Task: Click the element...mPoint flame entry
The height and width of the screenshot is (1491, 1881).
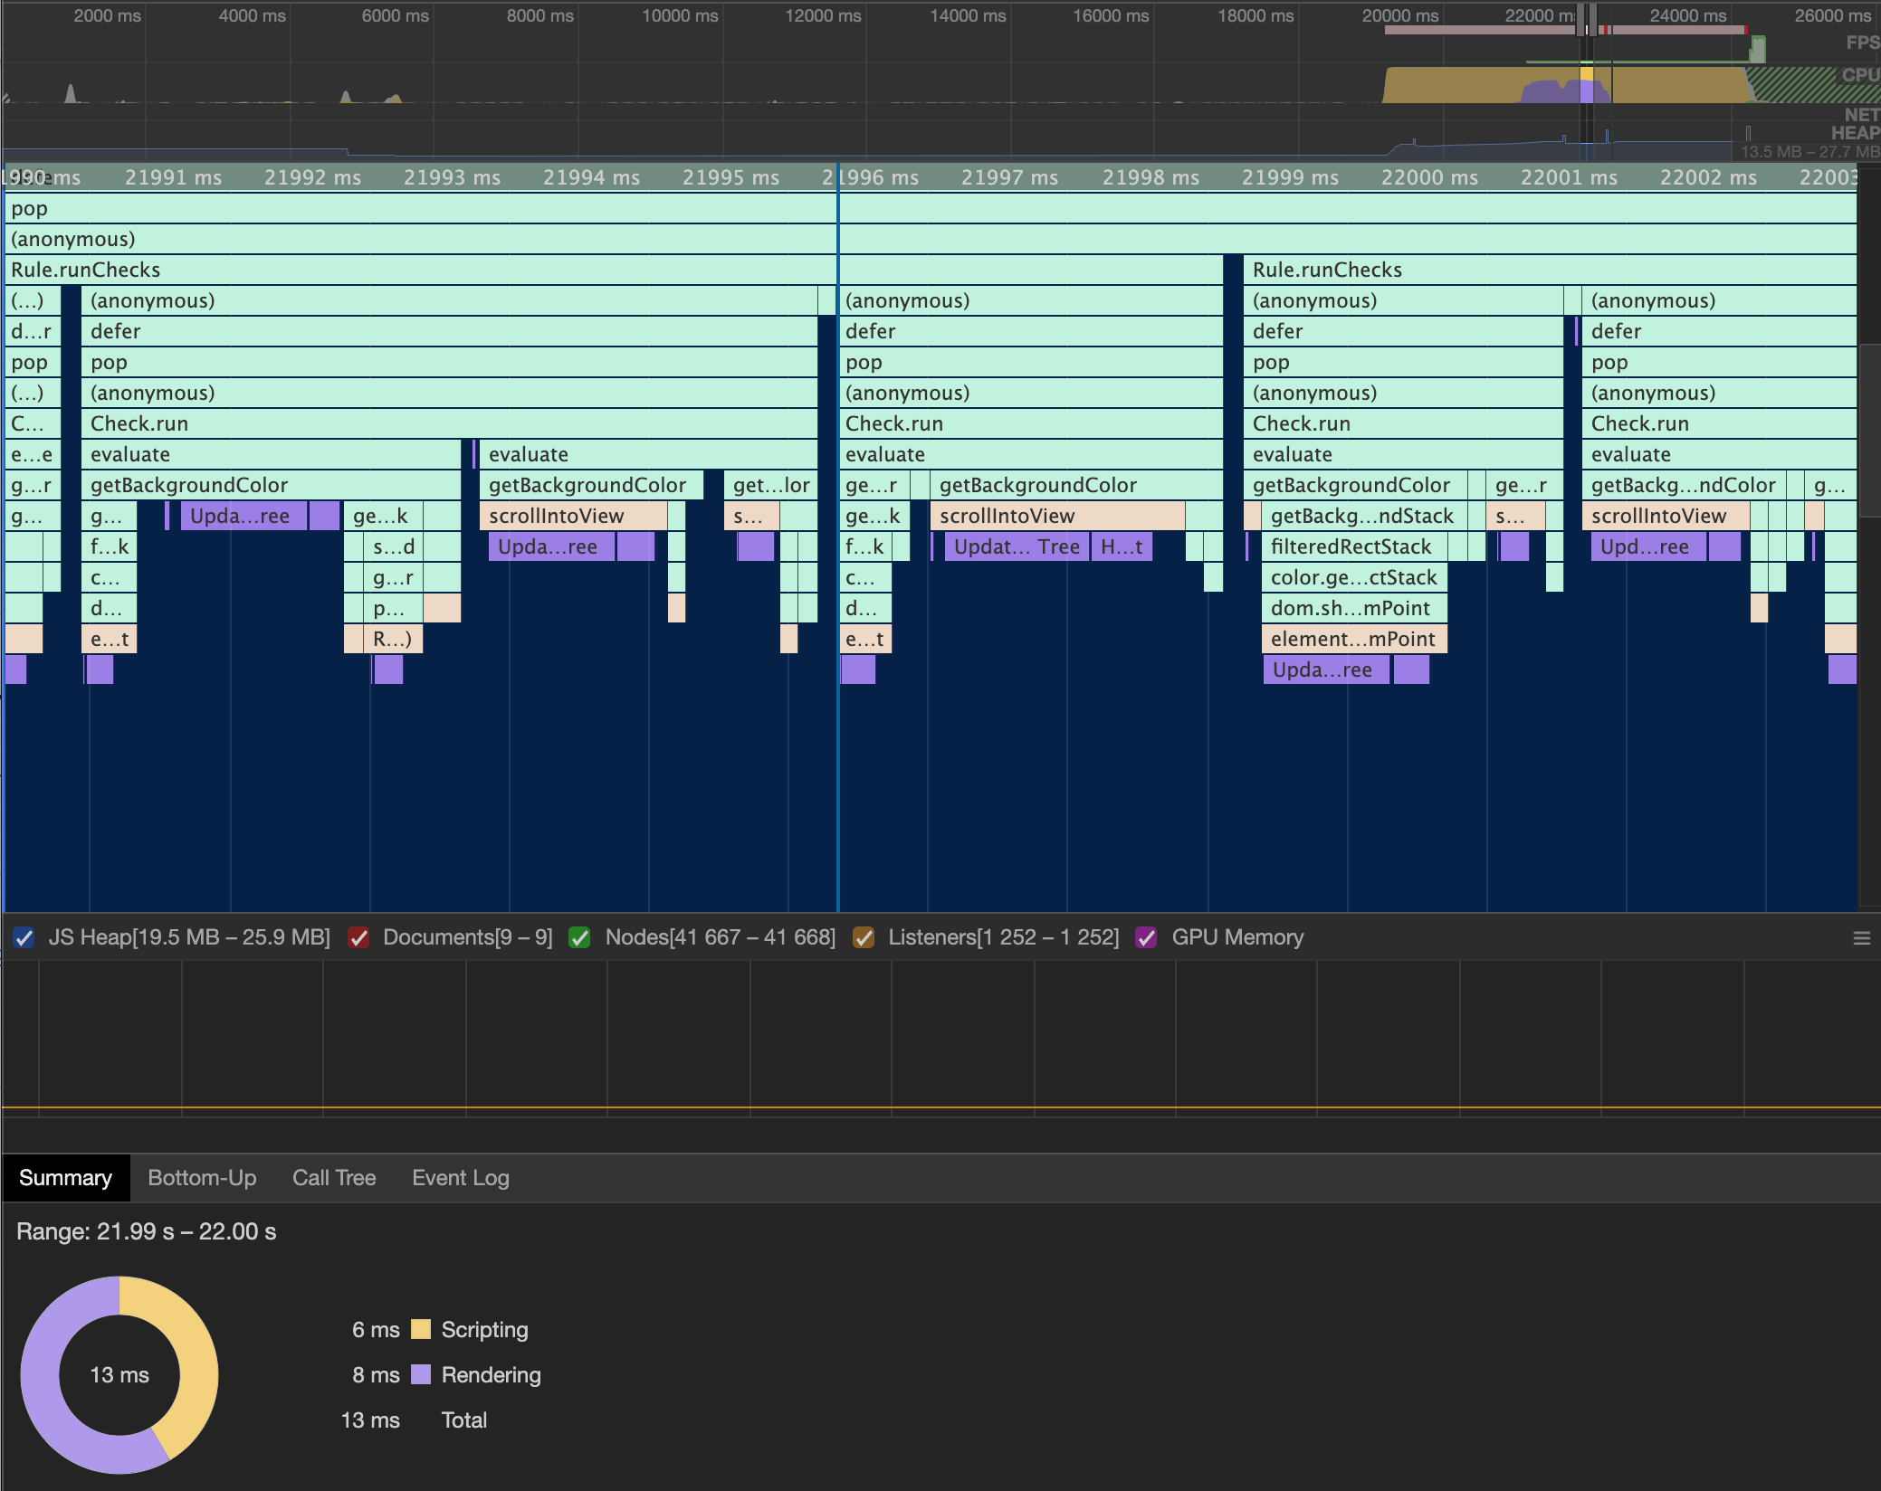Action: (x=1352, y=639)
